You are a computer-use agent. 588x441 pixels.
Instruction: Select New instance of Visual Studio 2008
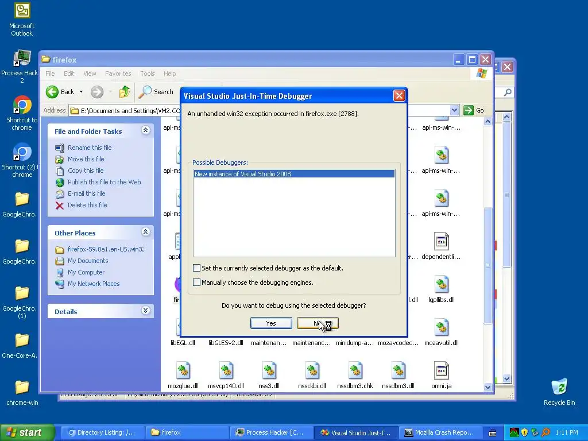pos(294,174)
